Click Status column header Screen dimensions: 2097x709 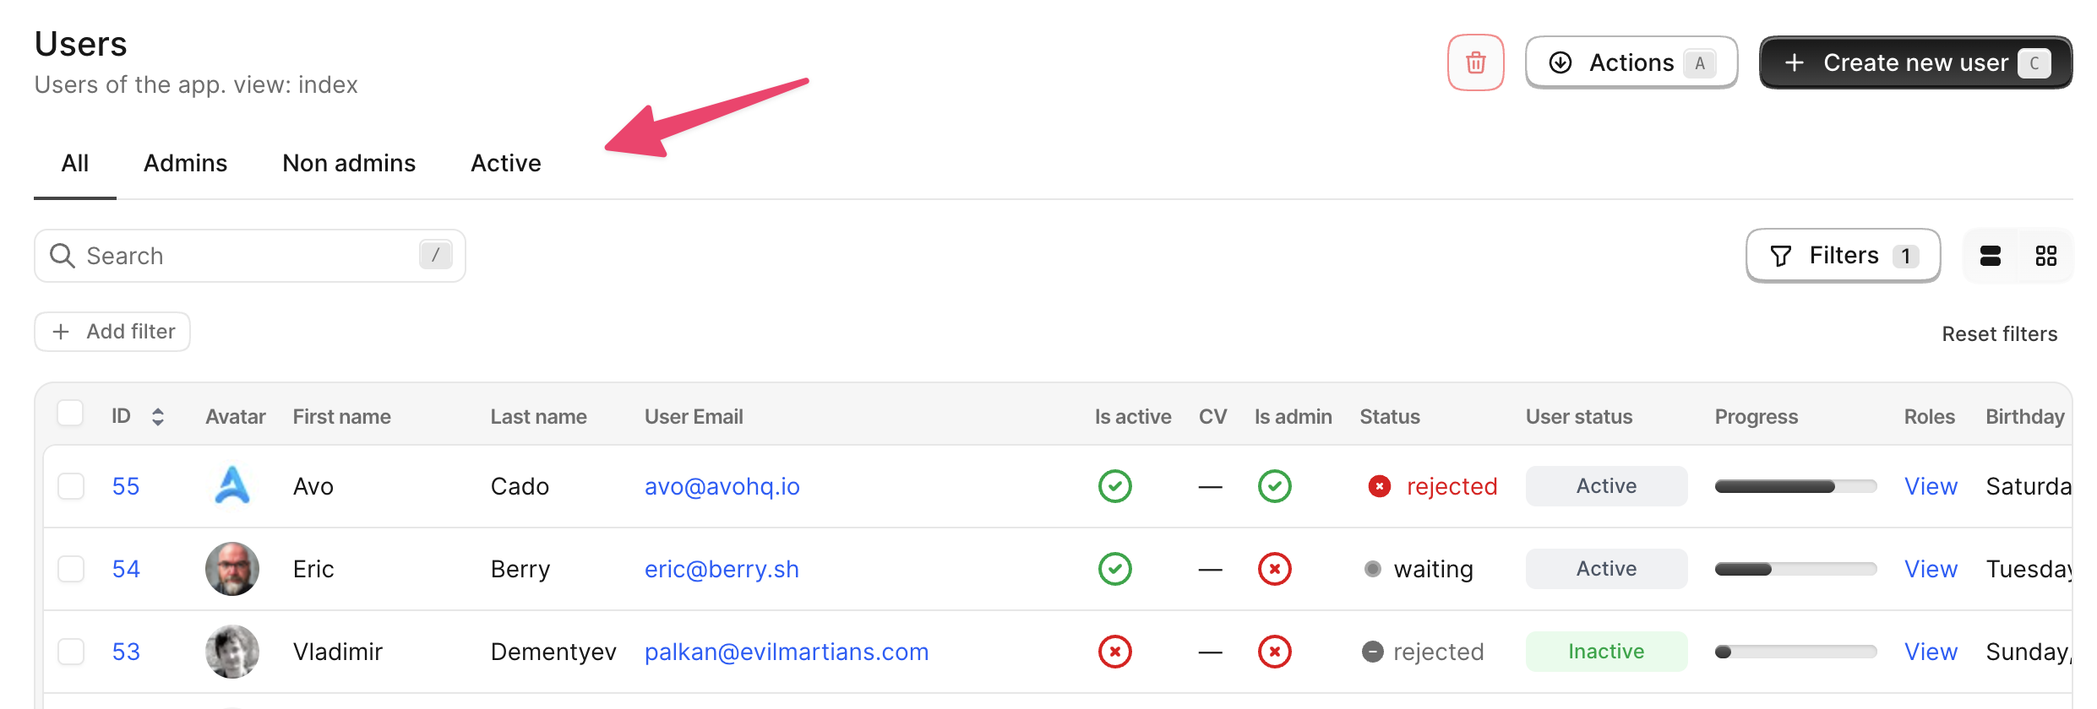point(1389,416)
